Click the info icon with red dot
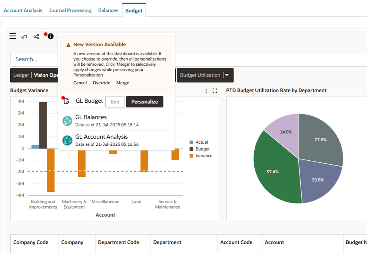 tap(50, 36)
